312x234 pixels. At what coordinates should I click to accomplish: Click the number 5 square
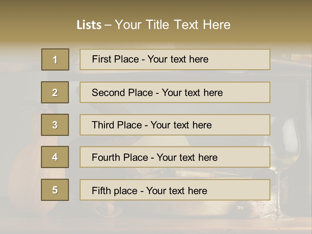55,190
